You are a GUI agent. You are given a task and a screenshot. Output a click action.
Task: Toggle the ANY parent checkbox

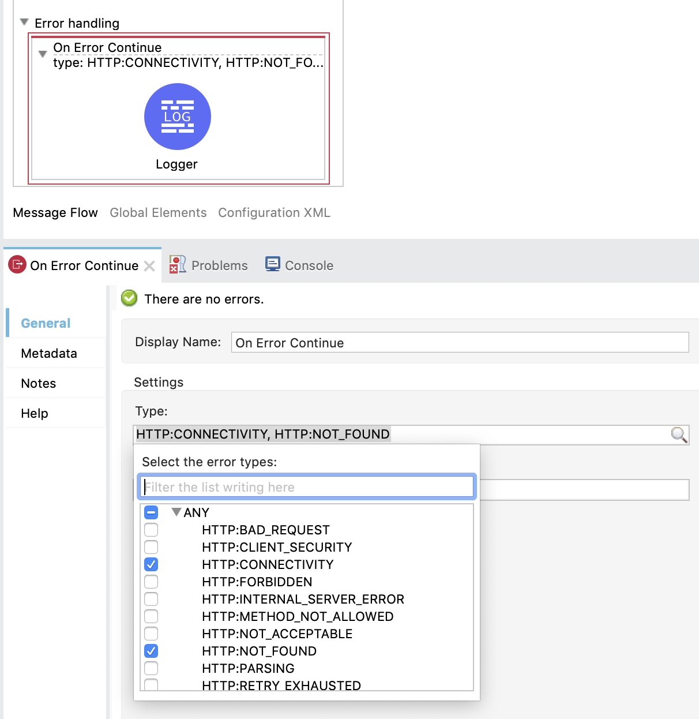pyautogui.click(x=151, y=512)
